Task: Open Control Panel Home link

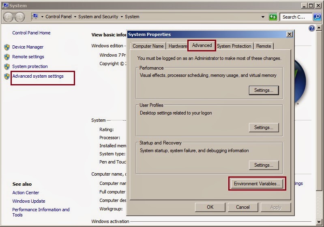Action: coord(31,33)
